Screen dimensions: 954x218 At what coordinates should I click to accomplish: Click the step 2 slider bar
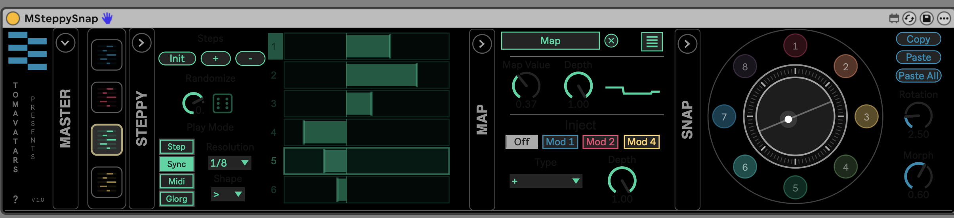[366, 75]
